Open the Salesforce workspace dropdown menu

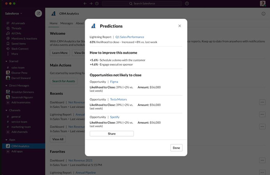pyautogui.click(x=14, y=13)
